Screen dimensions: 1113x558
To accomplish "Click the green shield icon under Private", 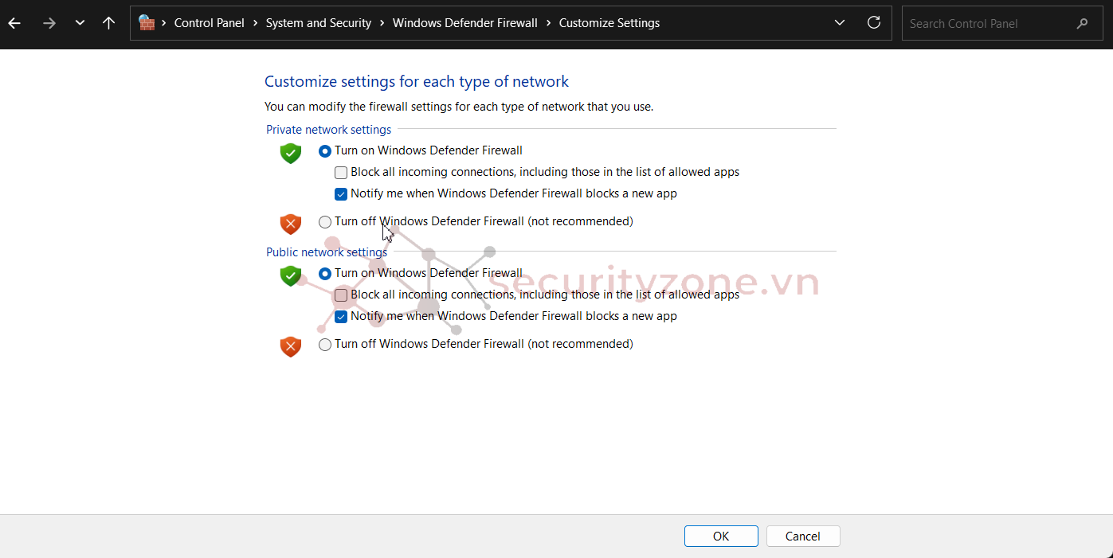I will click(291, 153).
